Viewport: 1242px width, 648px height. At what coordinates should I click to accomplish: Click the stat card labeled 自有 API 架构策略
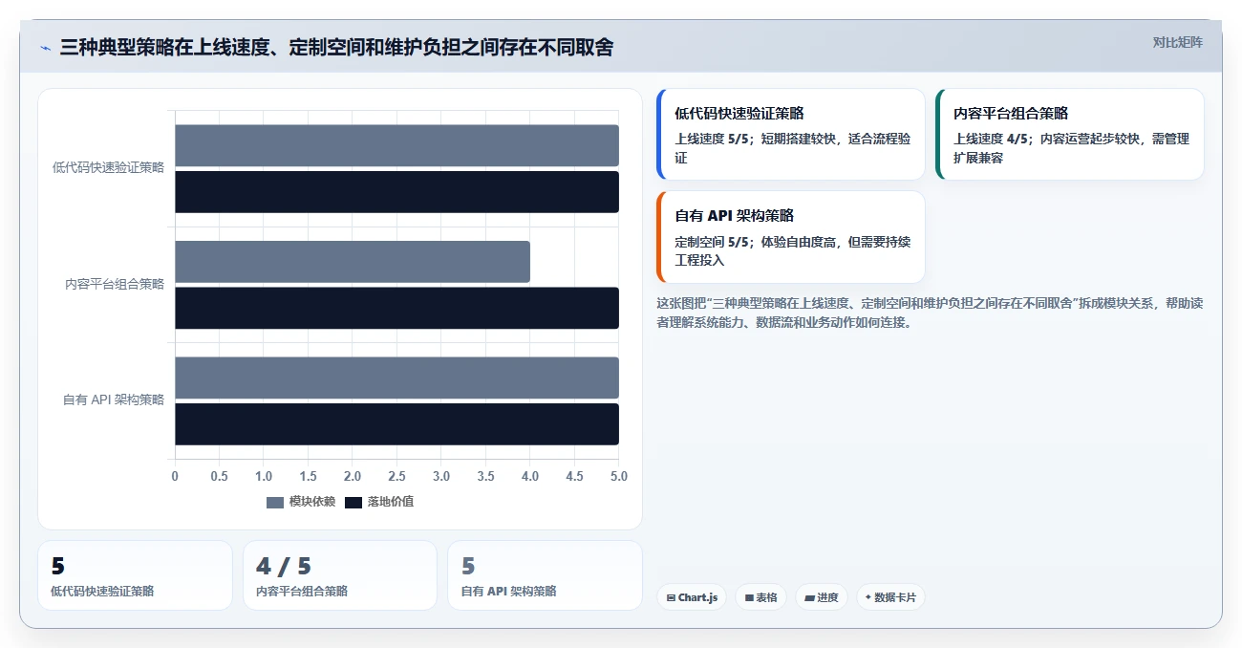[x=545, y=575]
